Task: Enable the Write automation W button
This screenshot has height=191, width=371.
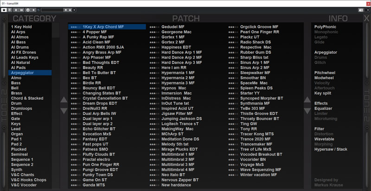Action: click(x=21, y=10)
